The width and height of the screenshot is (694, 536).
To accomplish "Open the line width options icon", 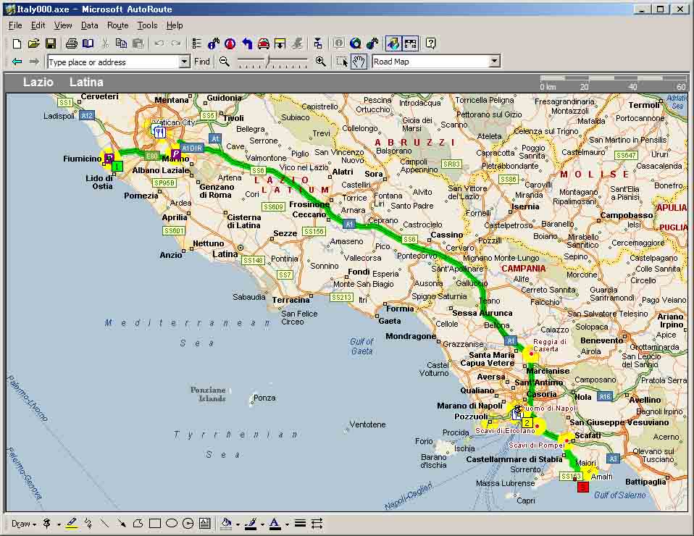I will (300, 524).
